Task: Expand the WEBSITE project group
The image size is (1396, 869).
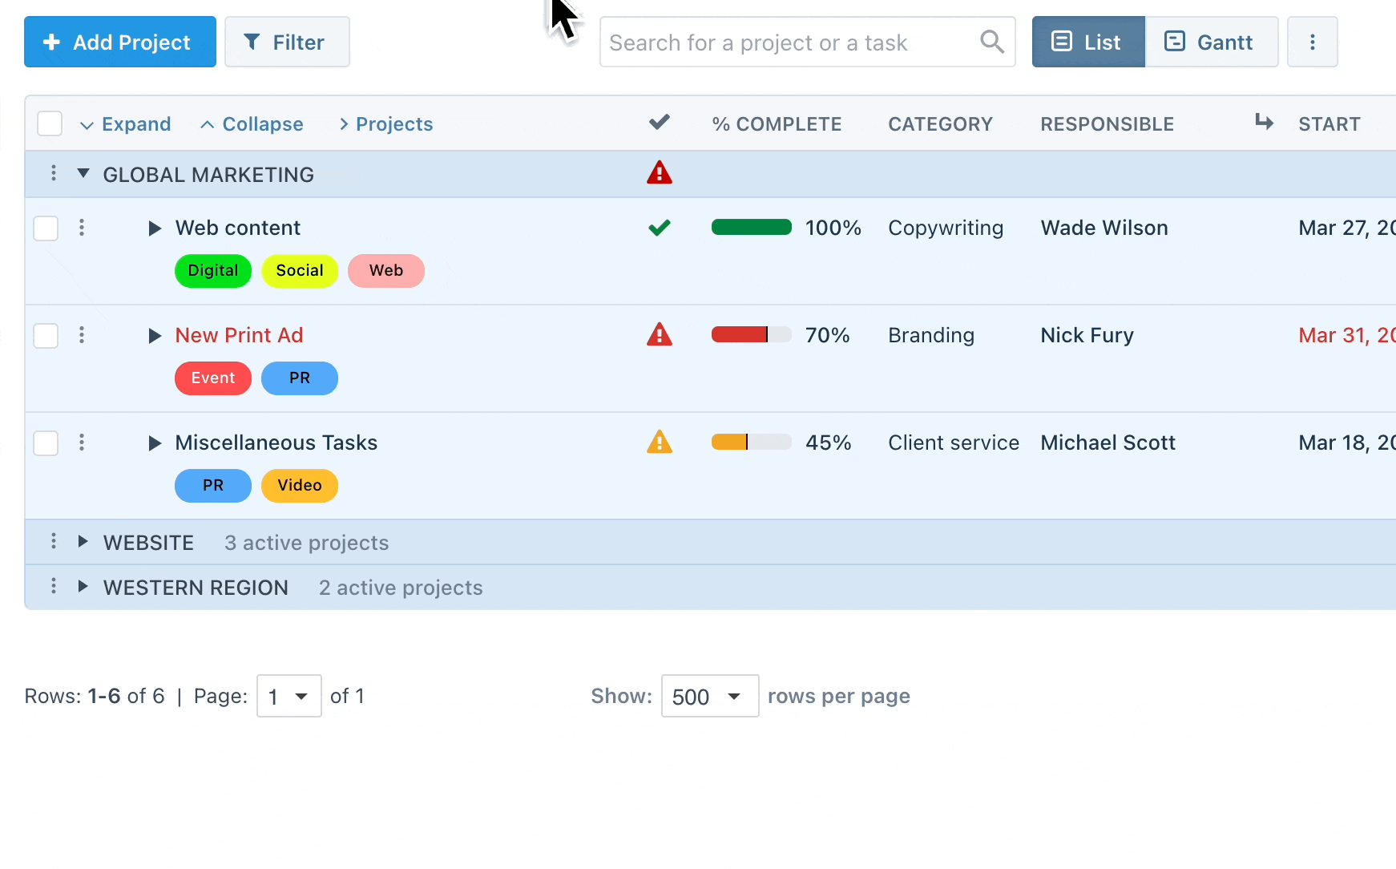Action: click(x=83, y=542)
